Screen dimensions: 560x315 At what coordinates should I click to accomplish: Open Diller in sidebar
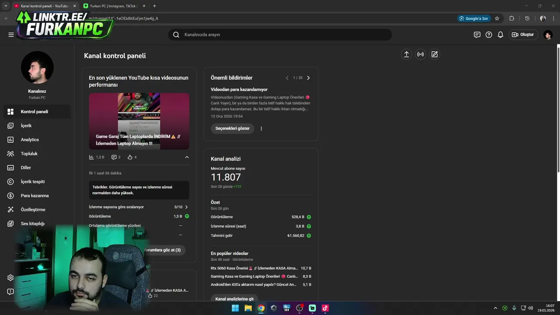(x=37, y=168)
